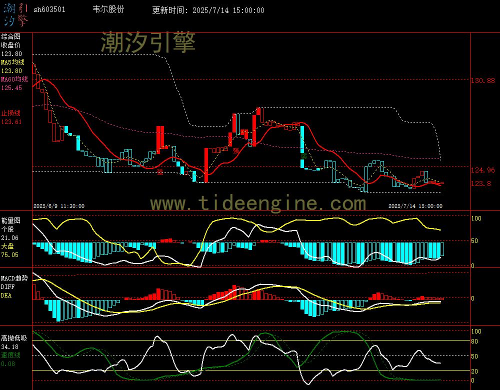This screenshot has height=390, width=500.
Task: Click the yellow 123.80 MA5 value
Action: [11, 71]
